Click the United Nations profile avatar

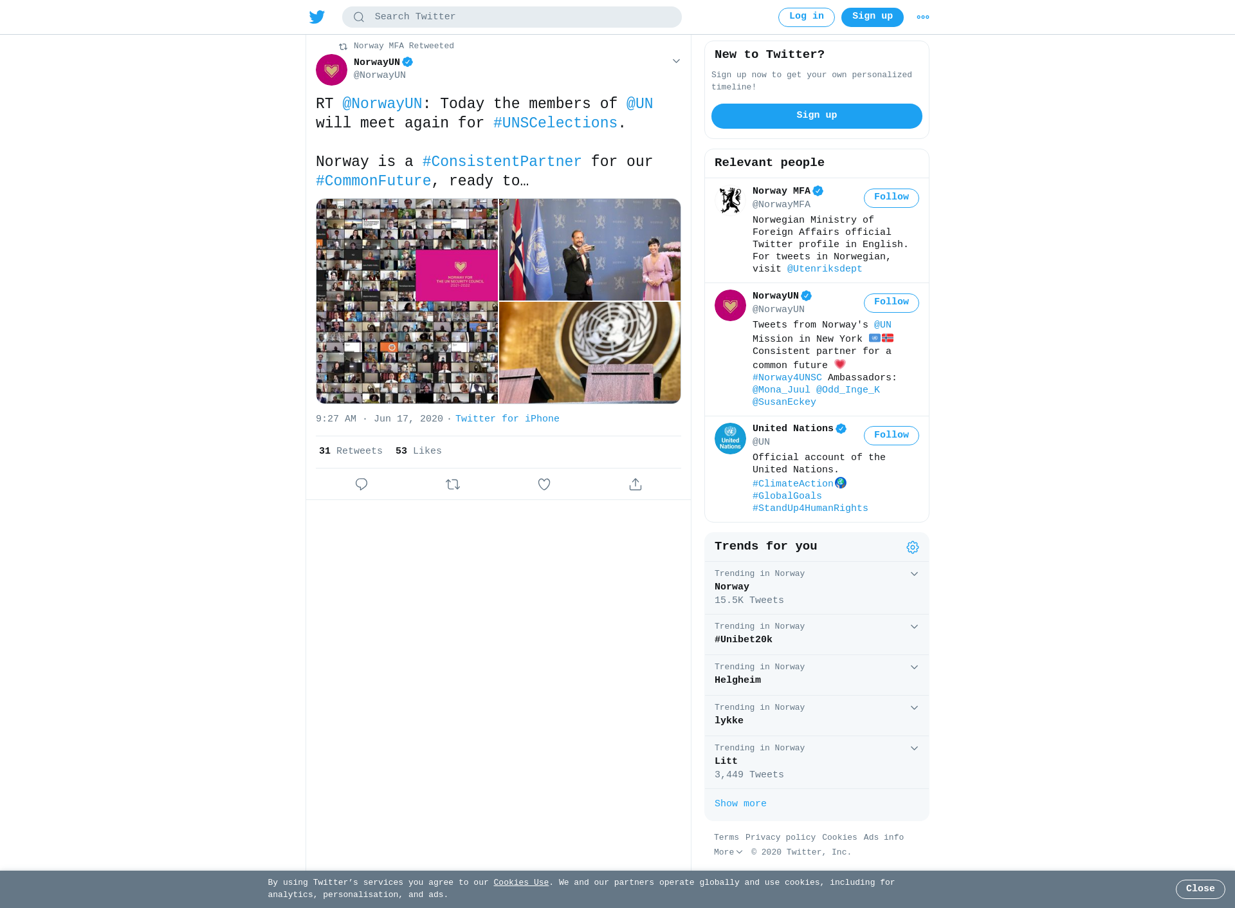pos(730,438)
